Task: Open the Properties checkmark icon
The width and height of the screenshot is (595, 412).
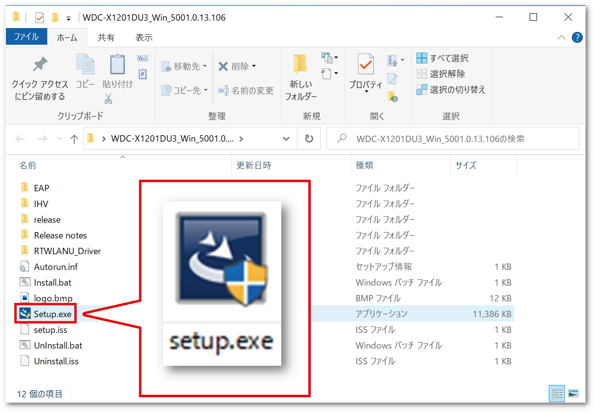Action: tap(365, 64)
